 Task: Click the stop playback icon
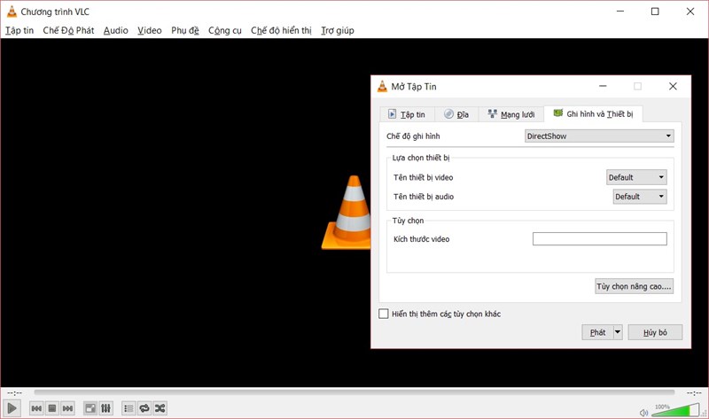tap(52, 408)
